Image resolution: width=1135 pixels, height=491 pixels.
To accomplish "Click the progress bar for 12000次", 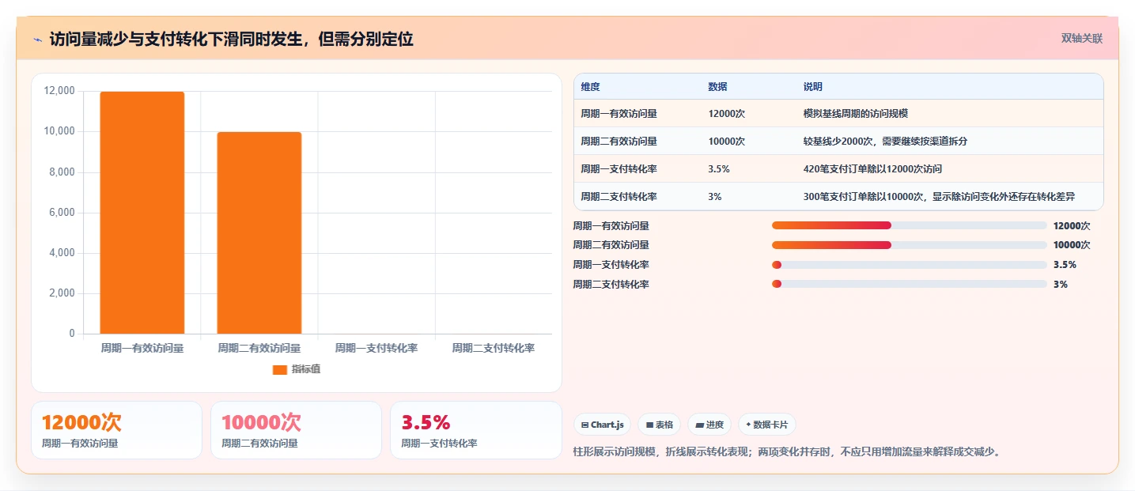I will coord(910,225).
